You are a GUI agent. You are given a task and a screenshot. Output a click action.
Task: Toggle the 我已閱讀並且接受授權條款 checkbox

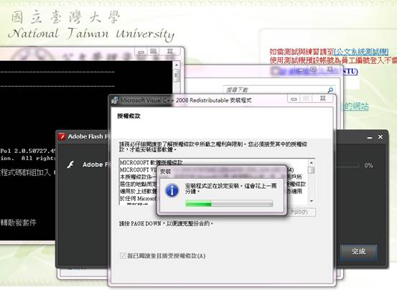click(x=123, y=256)
